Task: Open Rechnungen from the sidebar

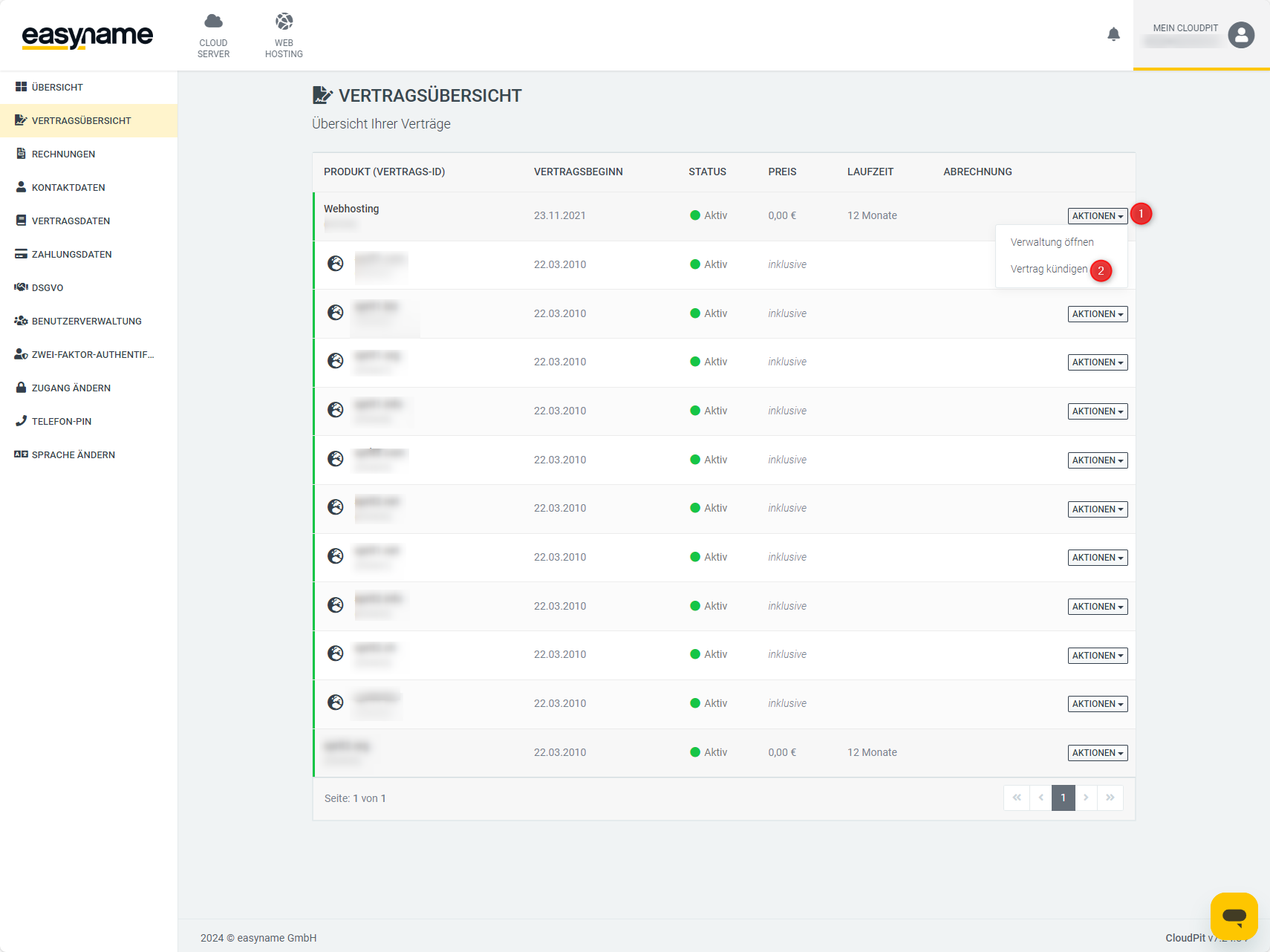Action: tap(63, 154)
